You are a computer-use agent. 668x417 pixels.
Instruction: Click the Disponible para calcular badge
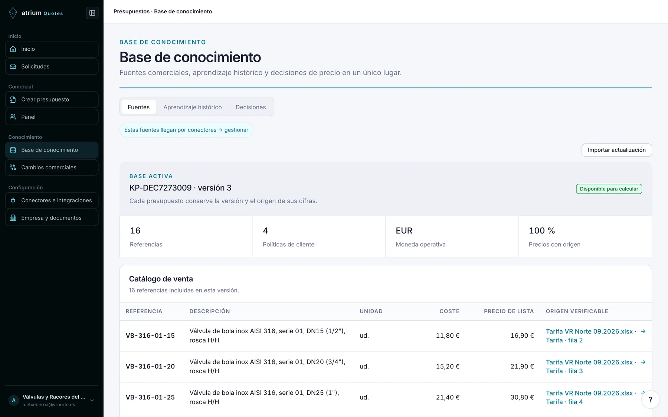tap(609, 189)
